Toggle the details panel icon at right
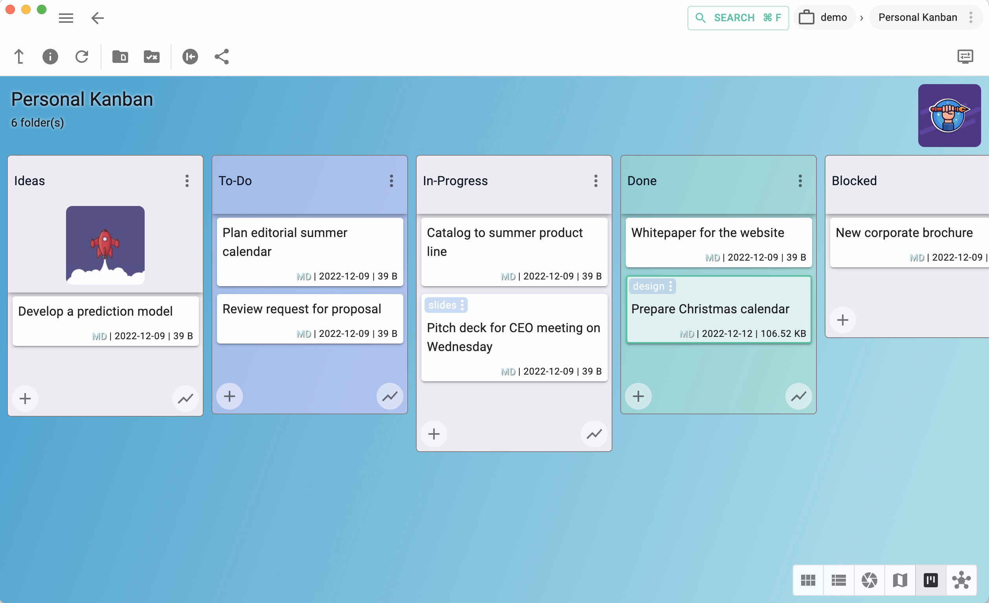The height and width of the screenshot is (603, 989). [965, 57]
